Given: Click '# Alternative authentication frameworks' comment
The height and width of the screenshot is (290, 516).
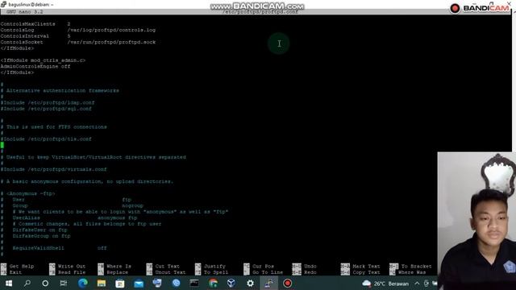Looking at the screenshot, I should click(x=60, y=90).
